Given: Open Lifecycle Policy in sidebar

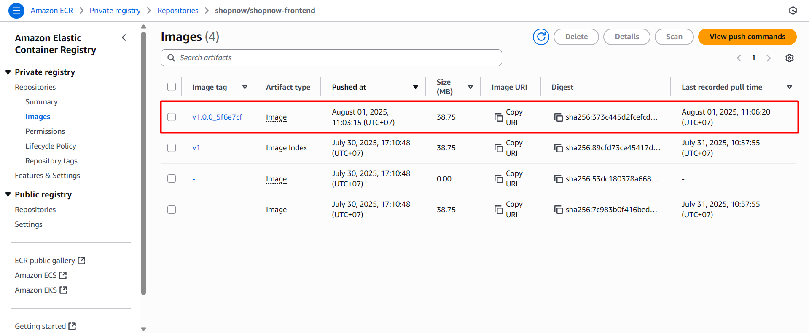Looking at the screenshot, I should pyautogui.click(x=51, y=146).
